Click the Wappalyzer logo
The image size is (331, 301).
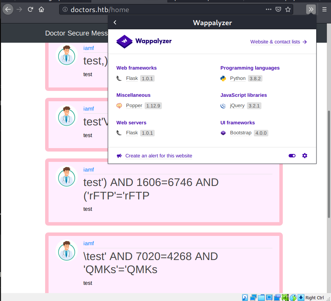144,41
